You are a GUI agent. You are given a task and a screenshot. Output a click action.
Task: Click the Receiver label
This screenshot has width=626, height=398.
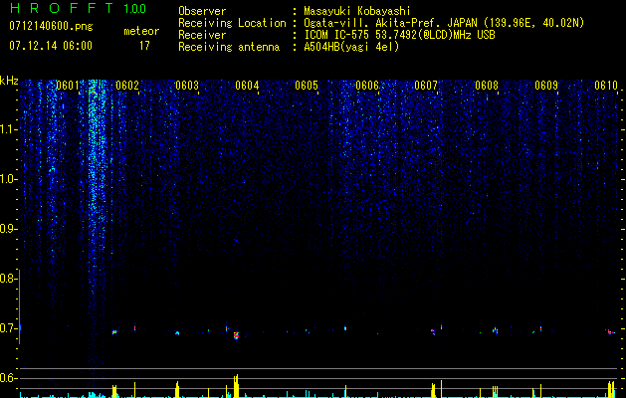(x=202, y=35)
